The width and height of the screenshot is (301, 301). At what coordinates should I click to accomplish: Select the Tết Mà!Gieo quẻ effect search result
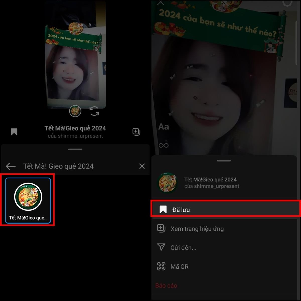pos(28,201)
